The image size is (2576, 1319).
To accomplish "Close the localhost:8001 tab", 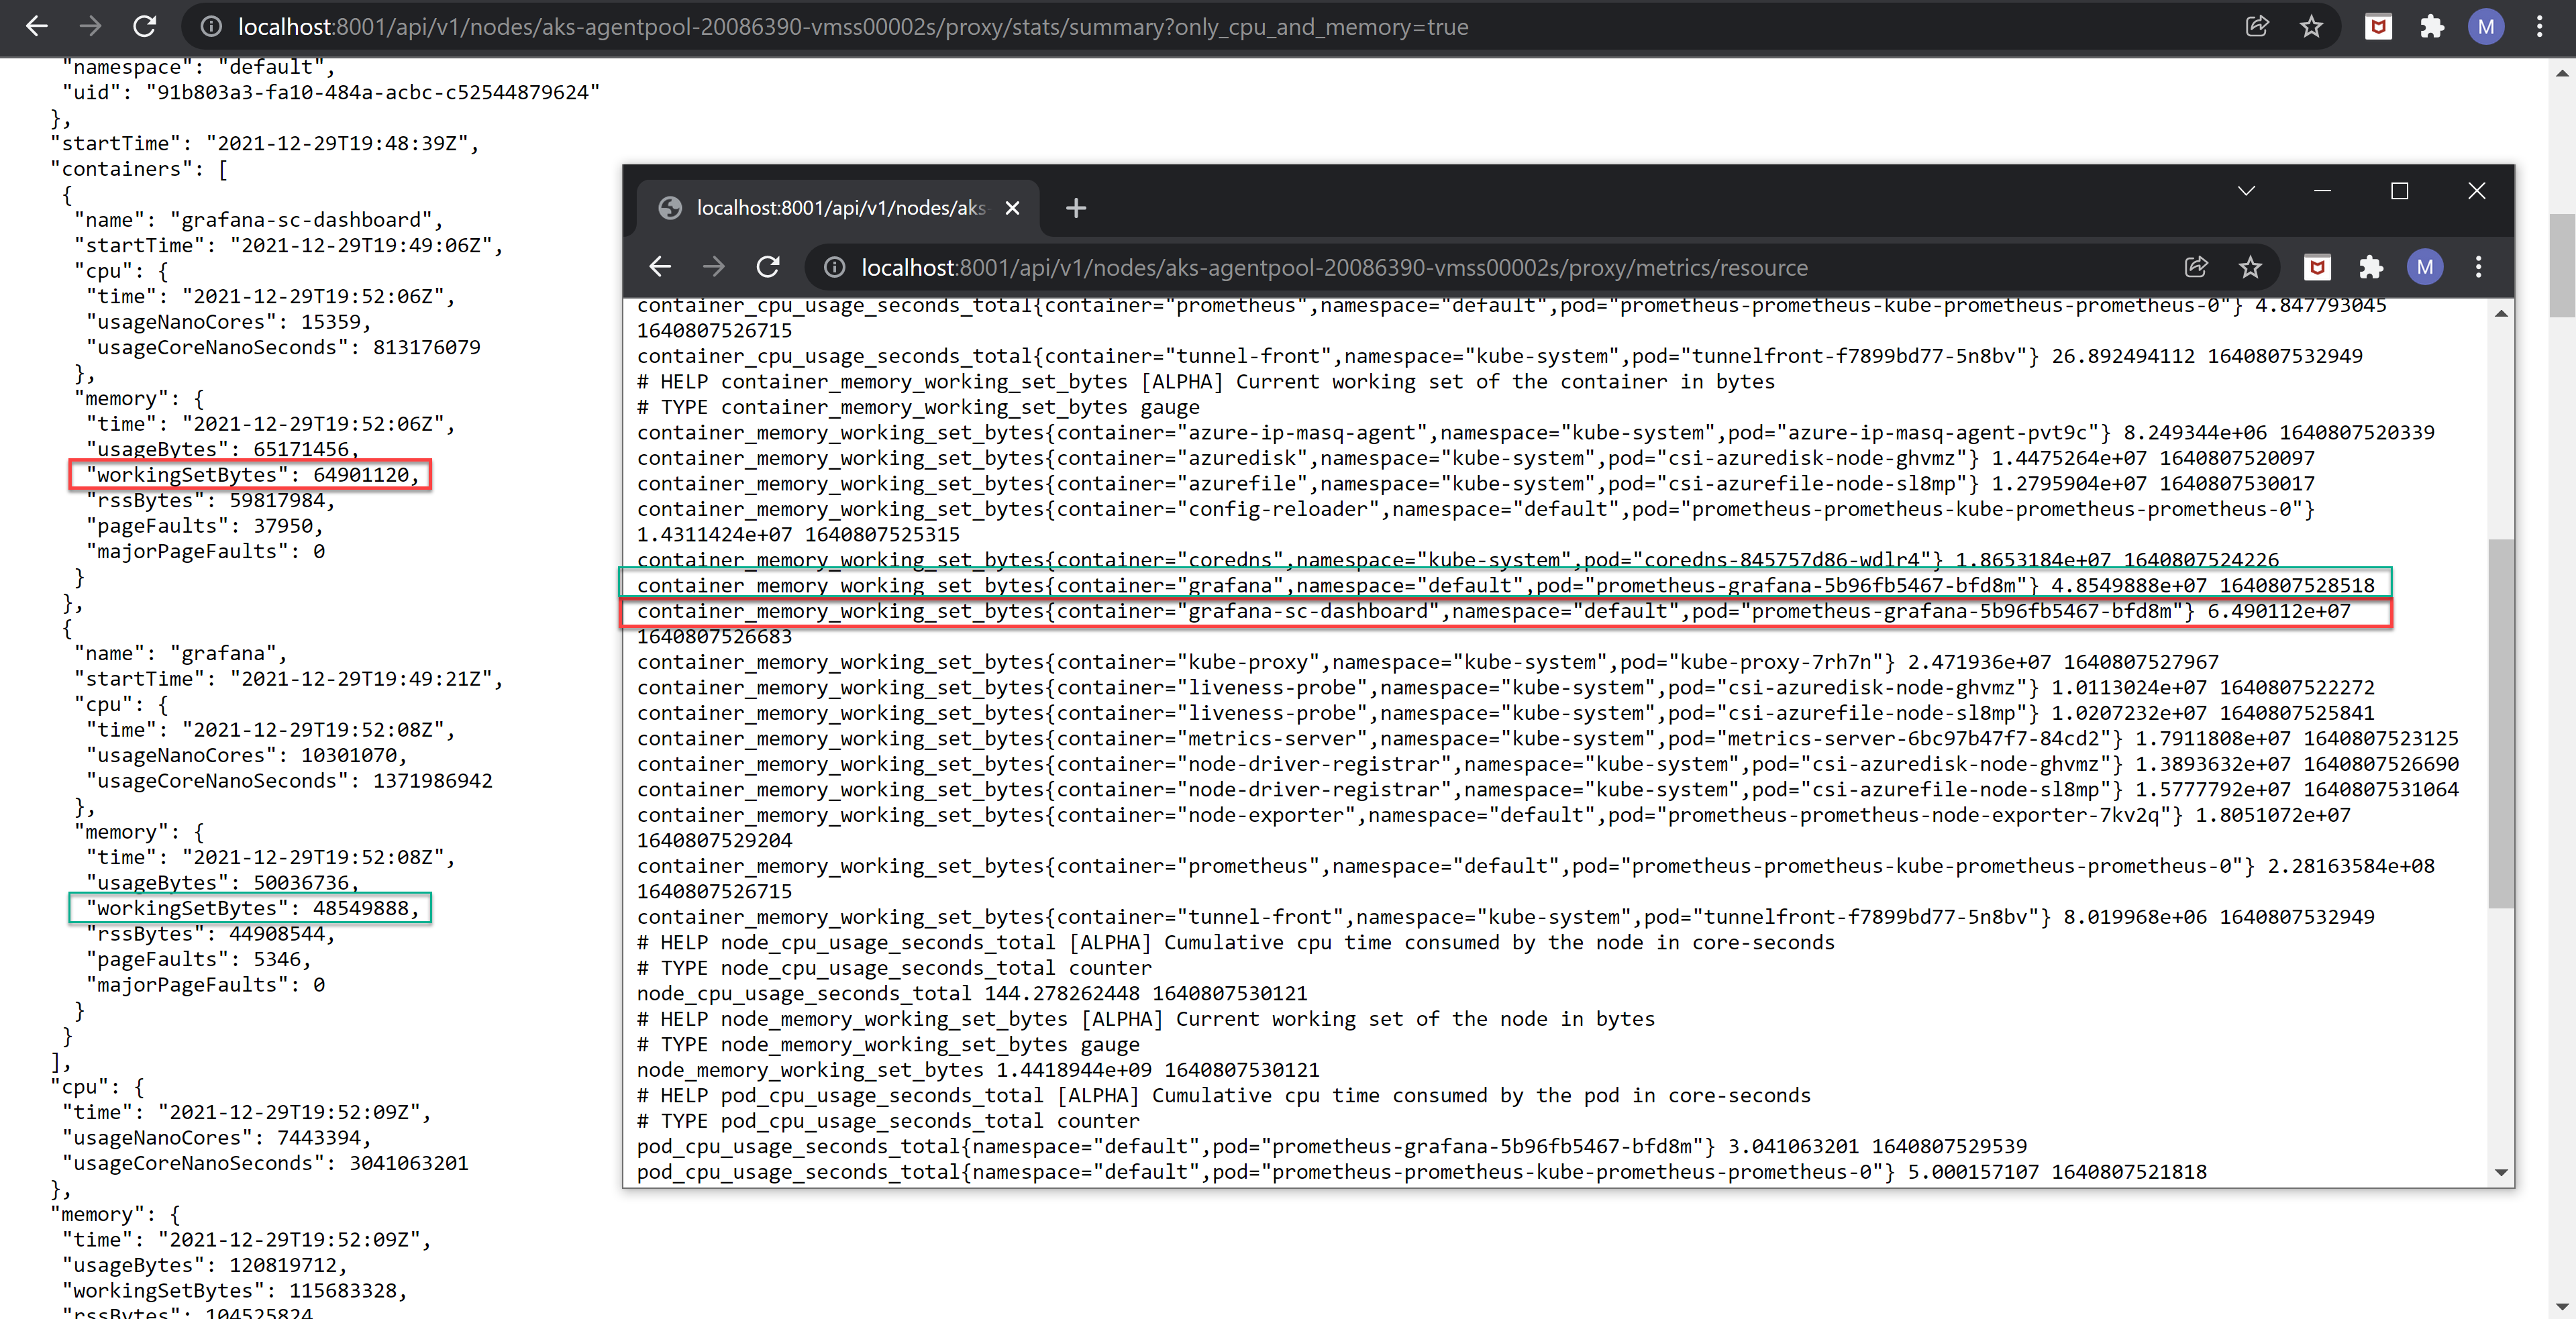I will pyautogui.click(x=1012, y=208).
